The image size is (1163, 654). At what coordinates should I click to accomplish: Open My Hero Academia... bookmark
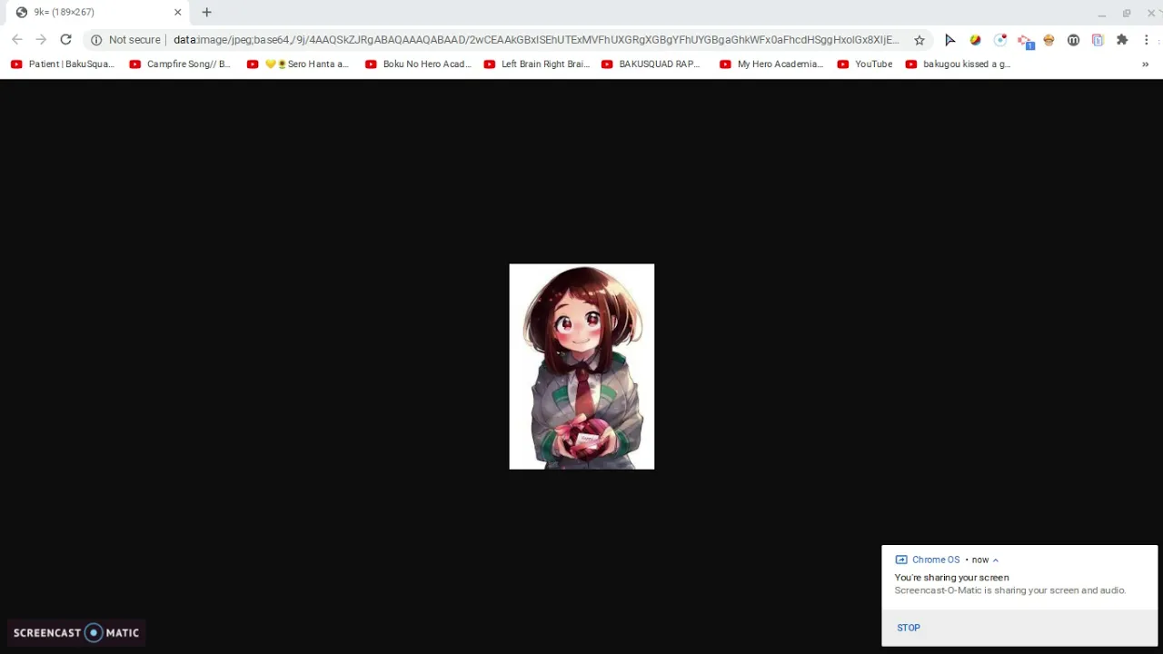coord(771,64)
